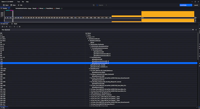Click the Exit toolbar button
Image resolution: width=200 pixels, height=109 pixels.
point(20,5)
